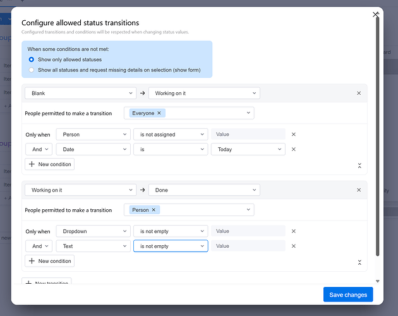Screen dimensions: 398x316
Task: Open the And operator dropdown for Date
Action: (39, 149)
